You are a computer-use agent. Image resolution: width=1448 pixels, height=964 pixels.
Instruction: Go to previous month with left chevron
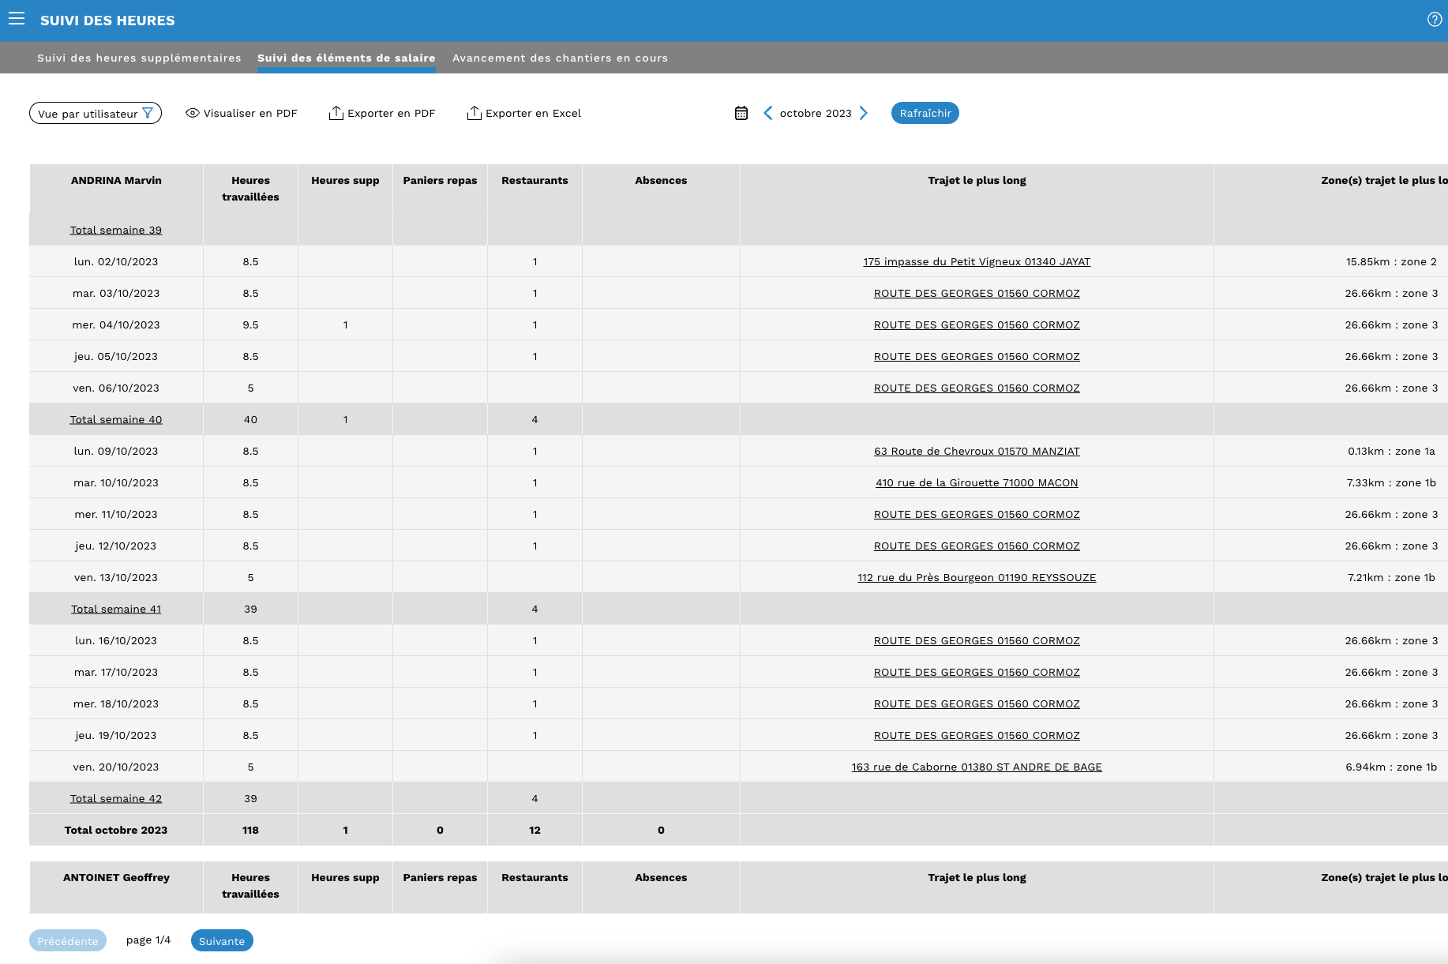click(x=767, y=113)
